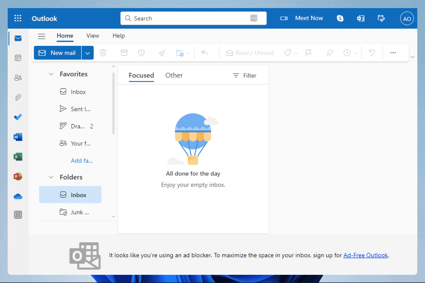This screenshot has height=283, width=425.
Task: Open Microsoft To Do checkmark icon
Action: tap(18, 117)
